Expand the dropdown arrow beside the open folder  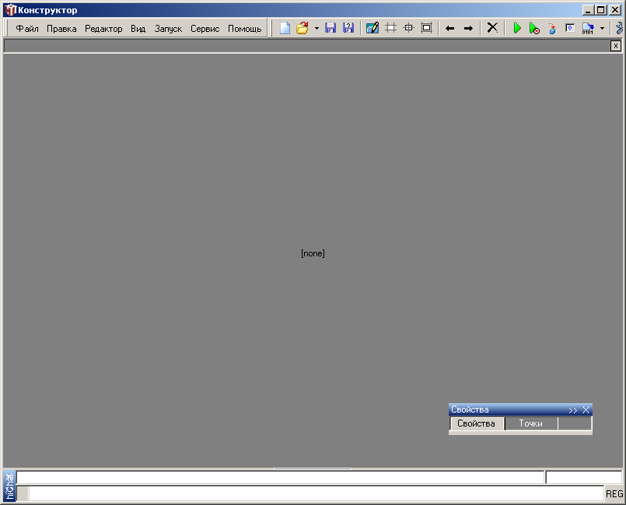coord(316,28)
